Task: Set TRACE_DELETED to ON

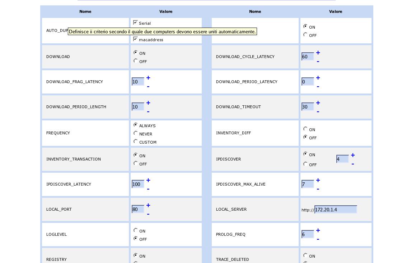Action: click(305, 255)
